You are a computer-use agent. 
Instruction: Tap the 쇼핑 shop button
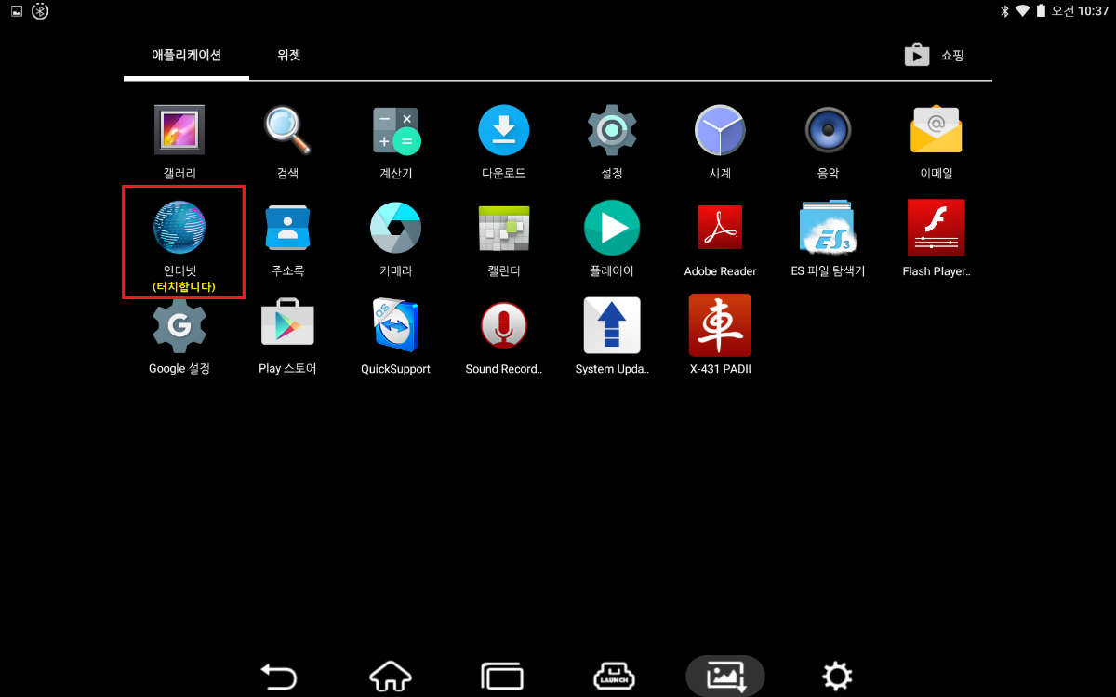pyautogui.click(x=936, y=56)
